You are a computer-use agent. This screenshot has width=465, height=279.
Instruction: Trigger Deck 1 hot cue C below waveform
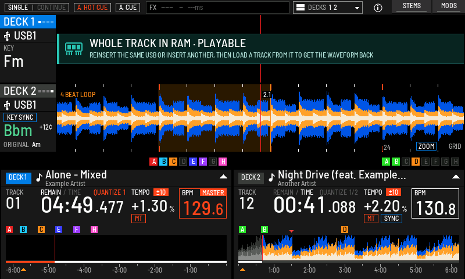pyautogui.click(x=173, y=162)
